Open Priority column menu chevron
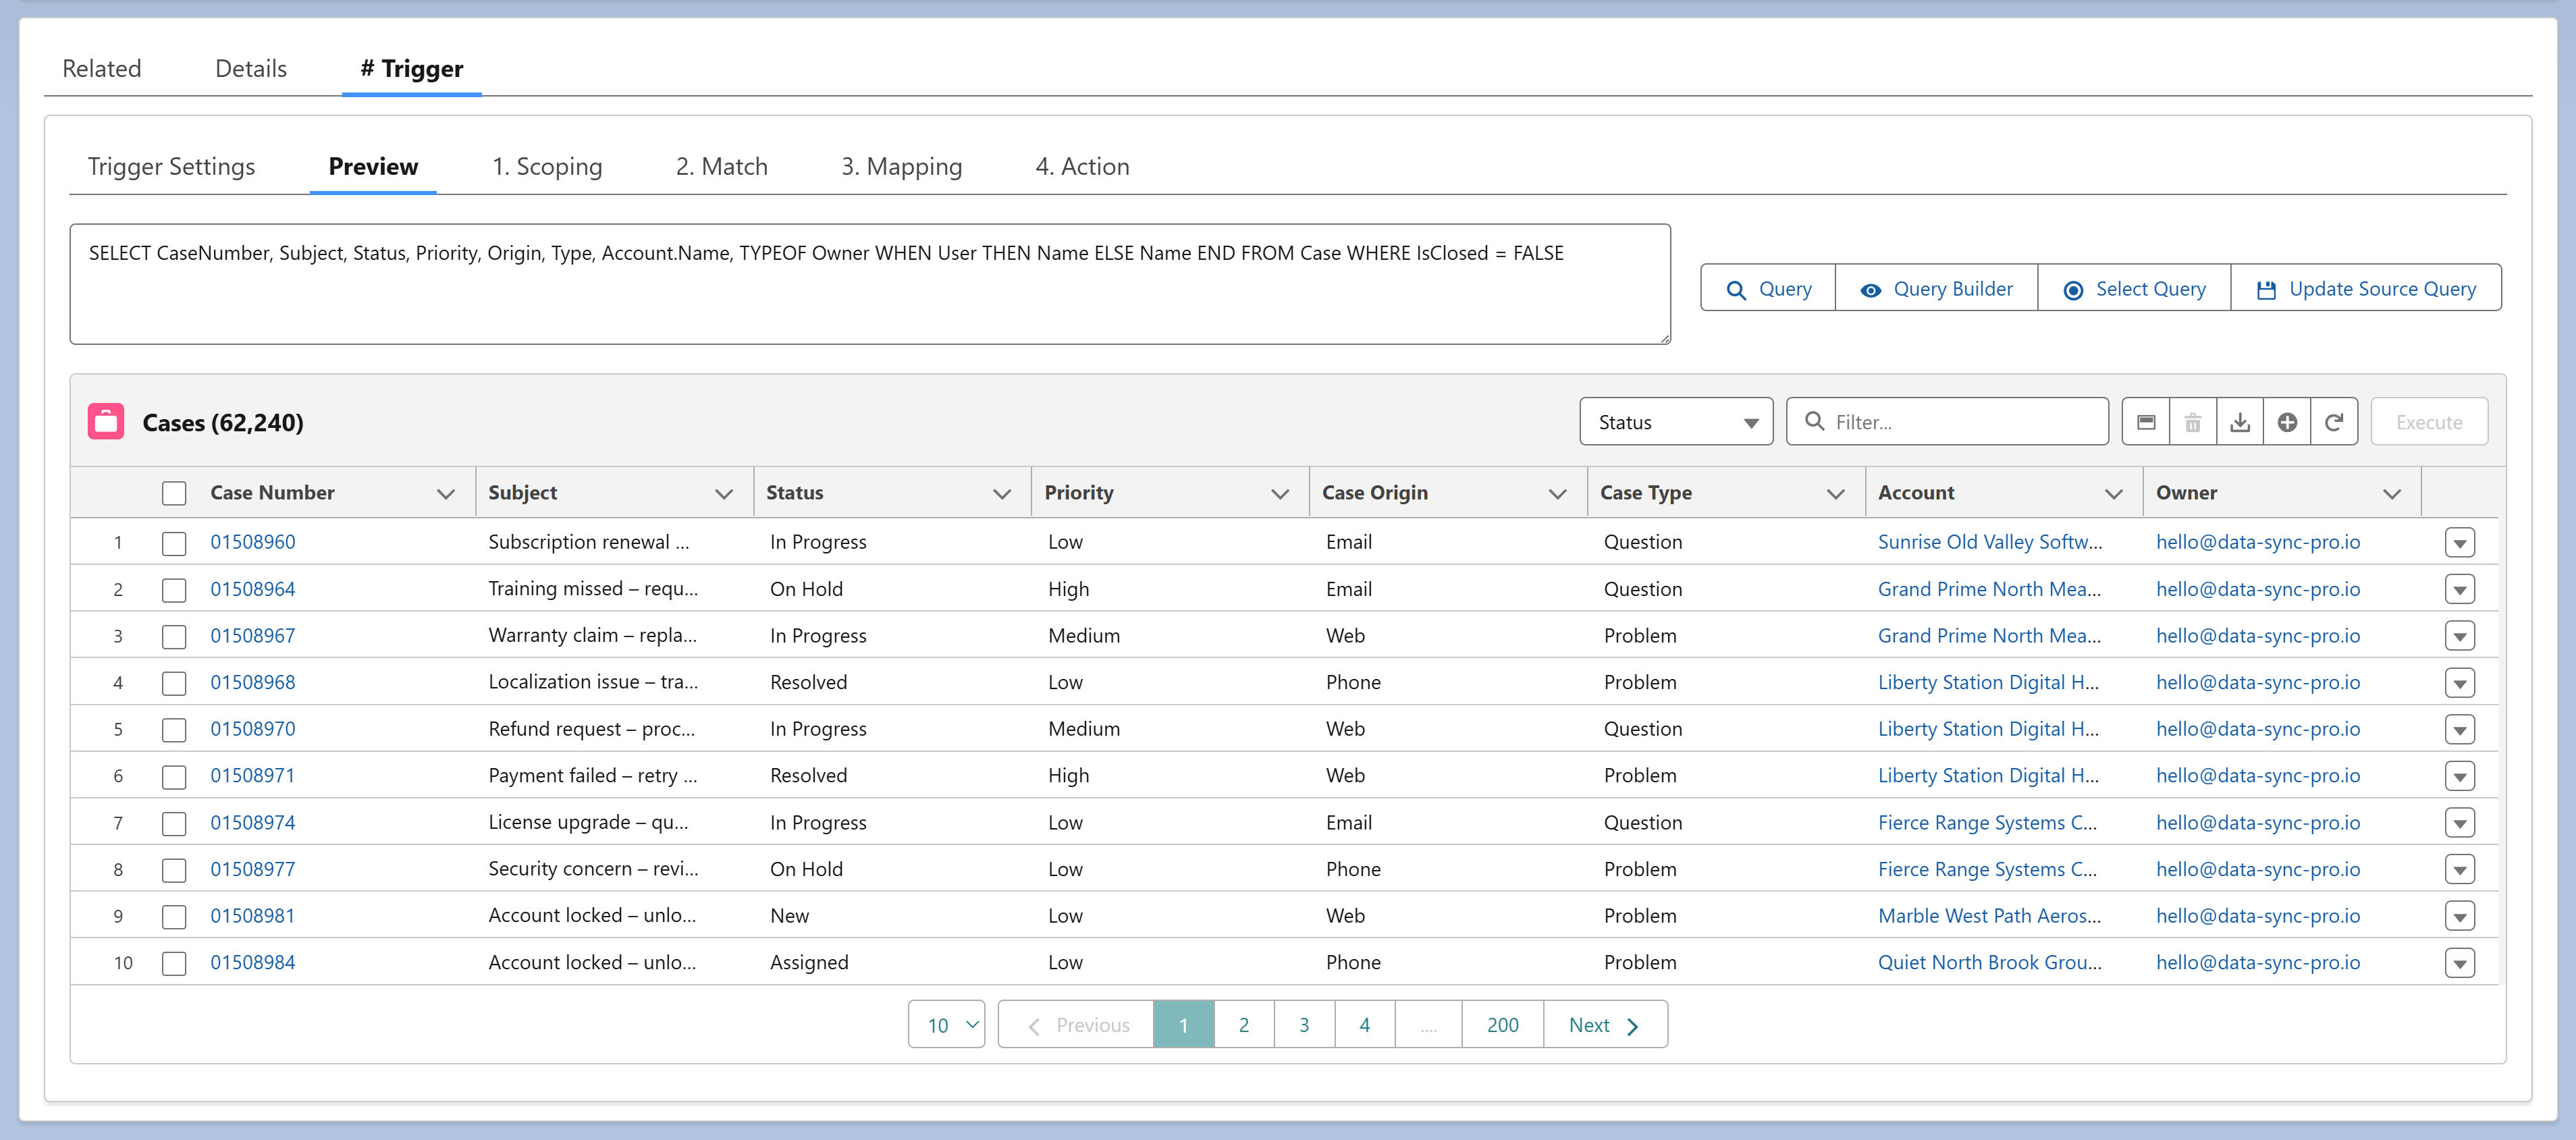The height and width of the screenshot is (1140, 2576). pyautogui.click(x=1279, y=493)
